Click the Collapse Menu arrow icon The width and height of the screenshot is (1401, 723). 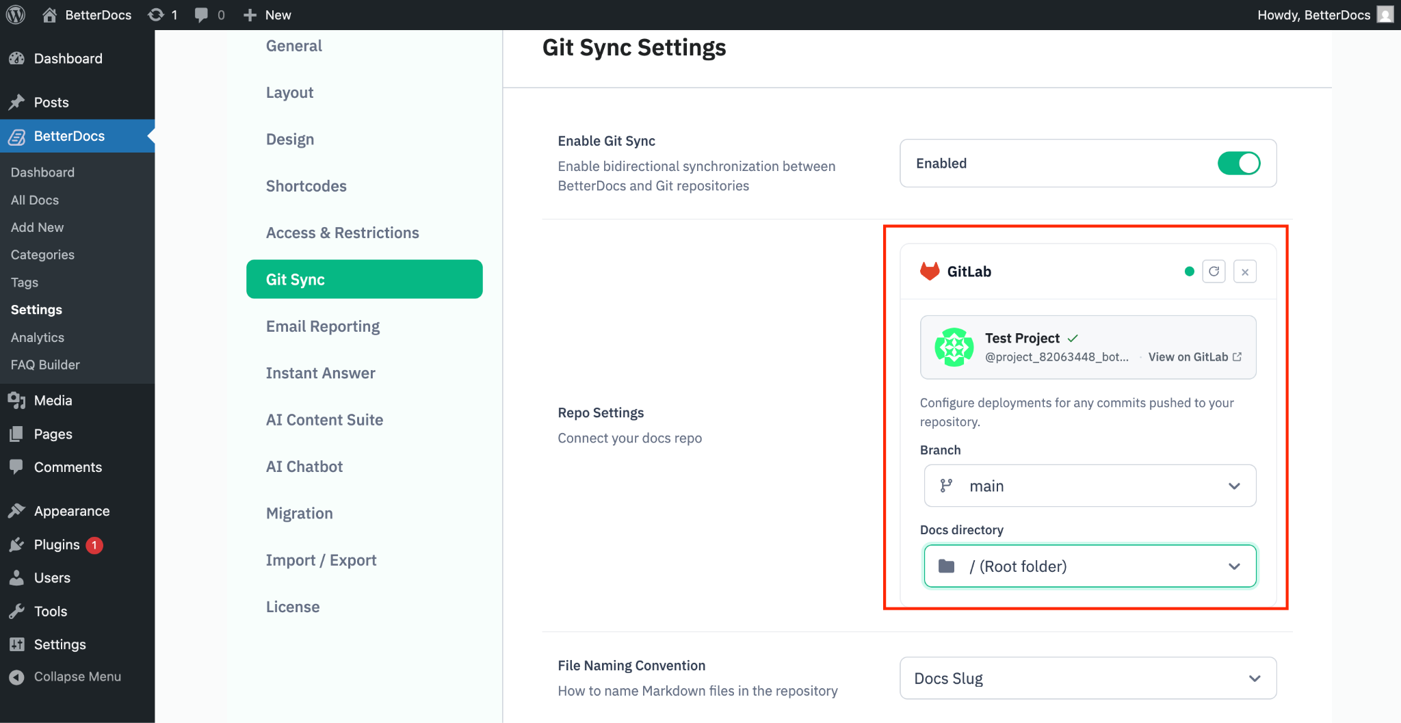coord(17,677)
